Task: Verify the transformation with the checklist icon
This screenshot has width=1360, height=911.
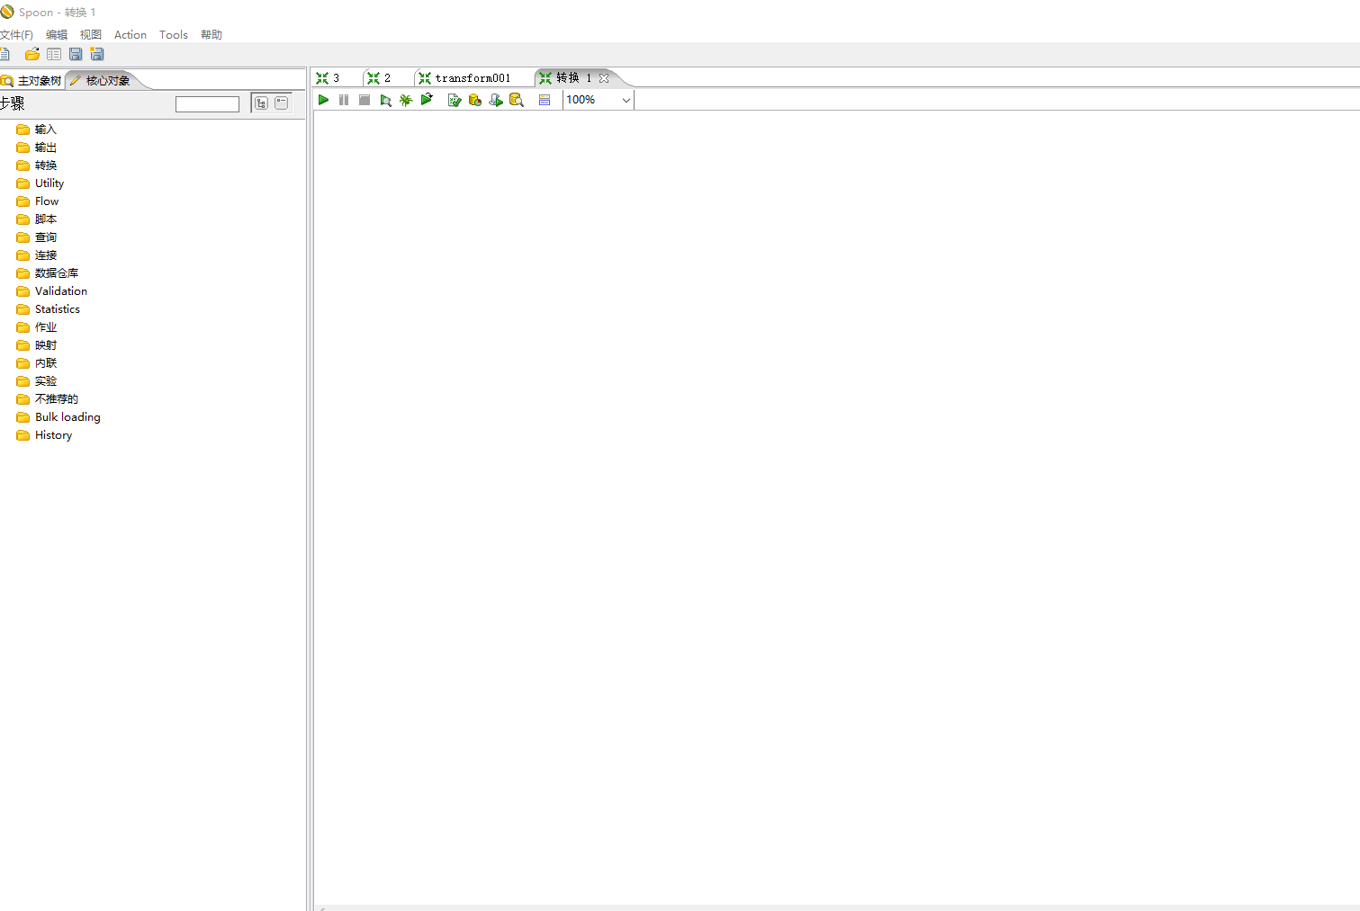Action: tap(455, 100)
